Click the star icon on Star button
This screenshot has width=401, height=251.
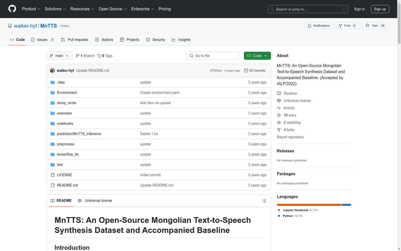pos(367,25)
